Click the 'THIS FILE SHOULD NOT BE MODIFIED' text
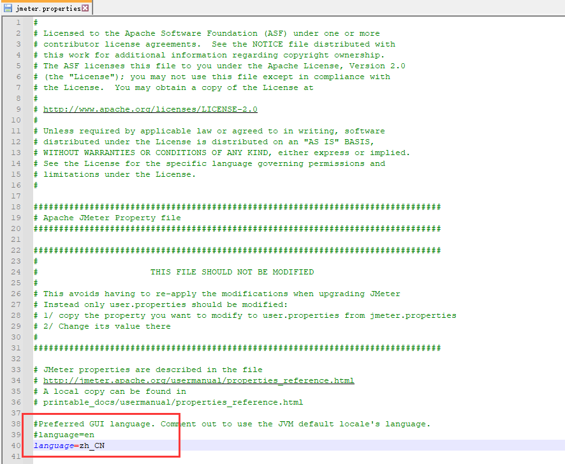 point(232,272)
